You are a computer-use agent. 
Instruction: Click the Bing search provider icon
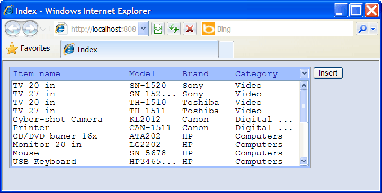coord(209,29)
